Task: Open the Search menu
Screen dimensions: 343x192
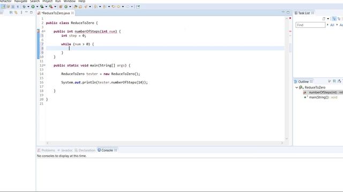Action: tap(35, 1)
